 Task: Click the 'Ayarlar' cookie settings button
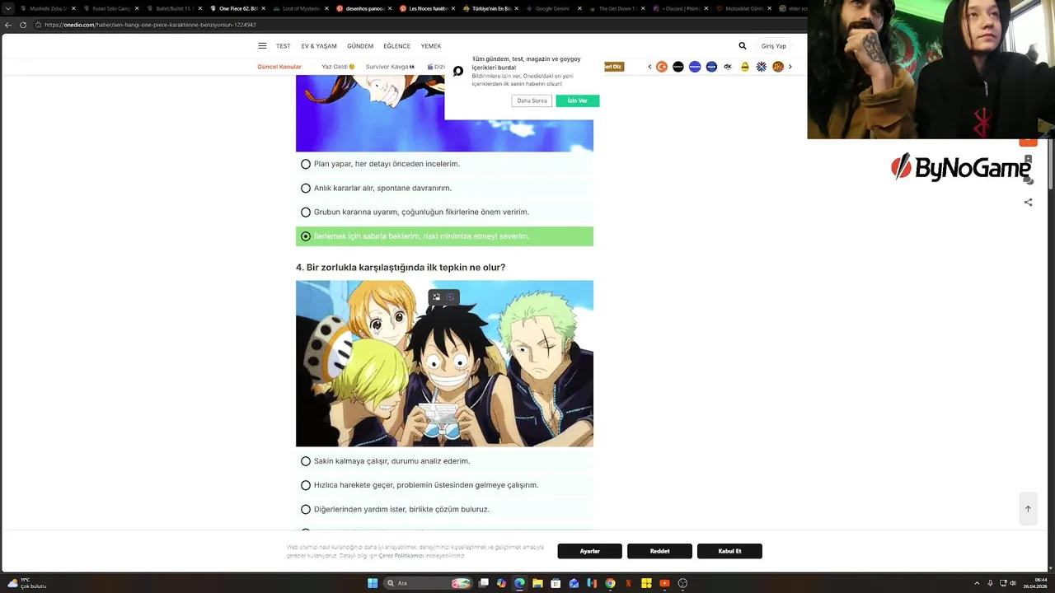coord(589,551)
